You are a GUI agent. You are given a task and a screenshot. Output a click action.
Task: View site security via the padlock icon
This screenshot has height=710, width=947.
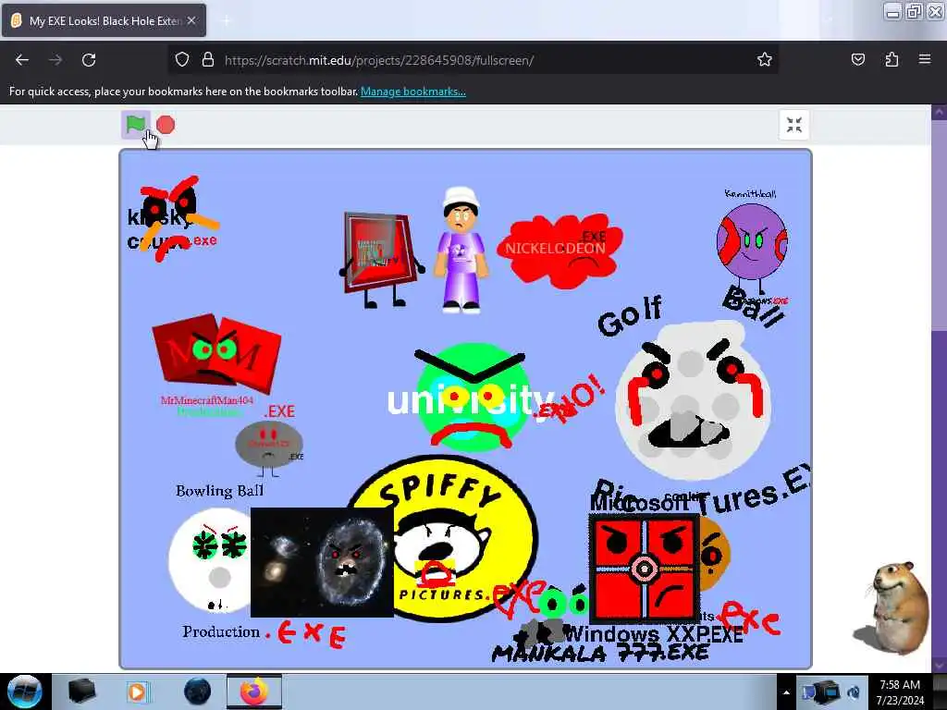pyautogui.click(x=208, y=60)
